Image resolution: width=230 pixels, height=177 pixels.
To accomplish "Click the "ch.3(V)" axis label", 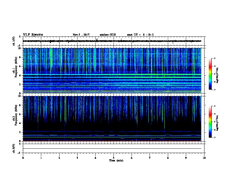I will (x=14, y=148).
